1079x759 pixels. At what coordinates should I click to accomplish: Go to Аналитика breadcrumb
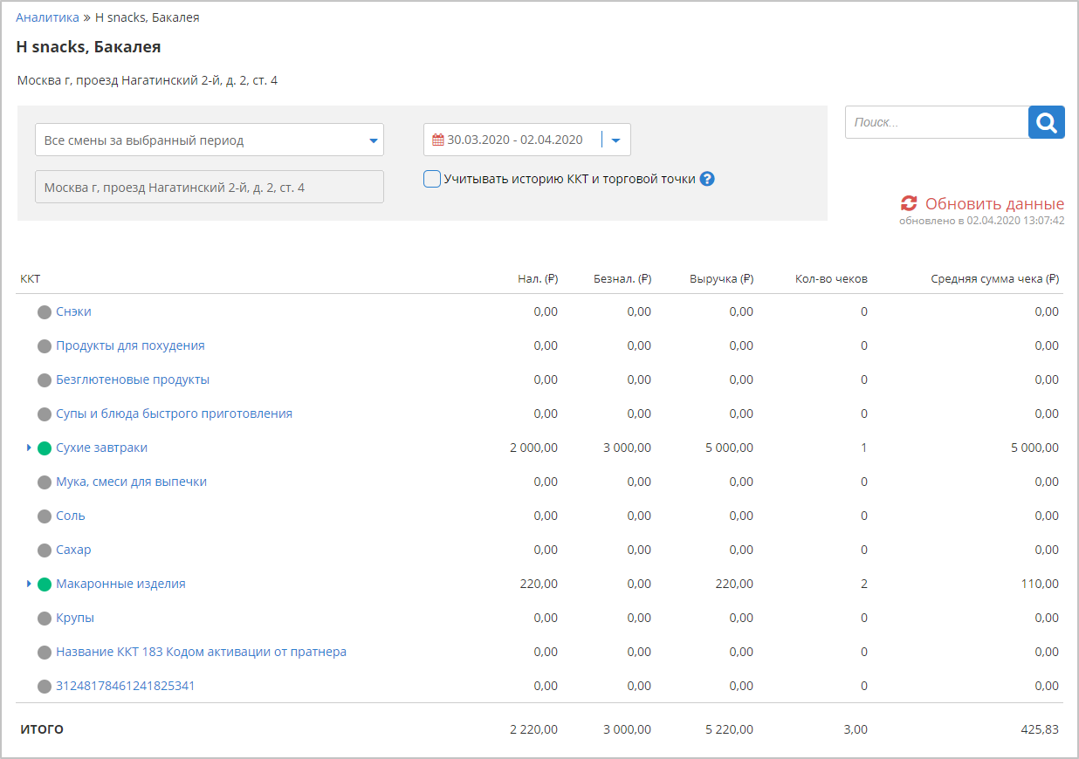47,17
